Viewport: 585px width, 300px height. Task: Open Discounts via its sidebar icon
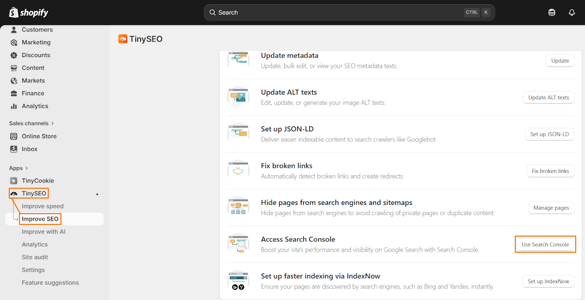[x=13, y=55]
